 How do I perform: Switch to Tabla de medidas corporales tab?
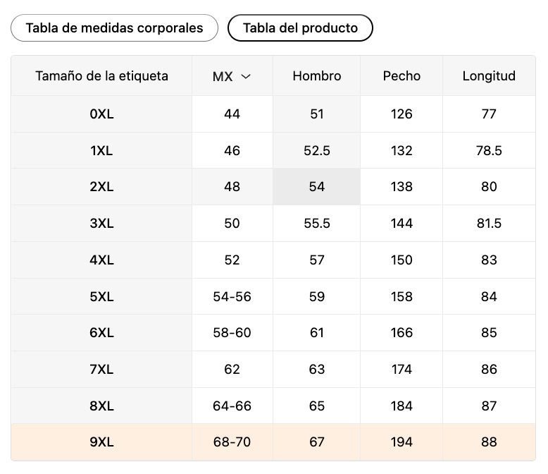pyautogui.click(x=114, y=28)
